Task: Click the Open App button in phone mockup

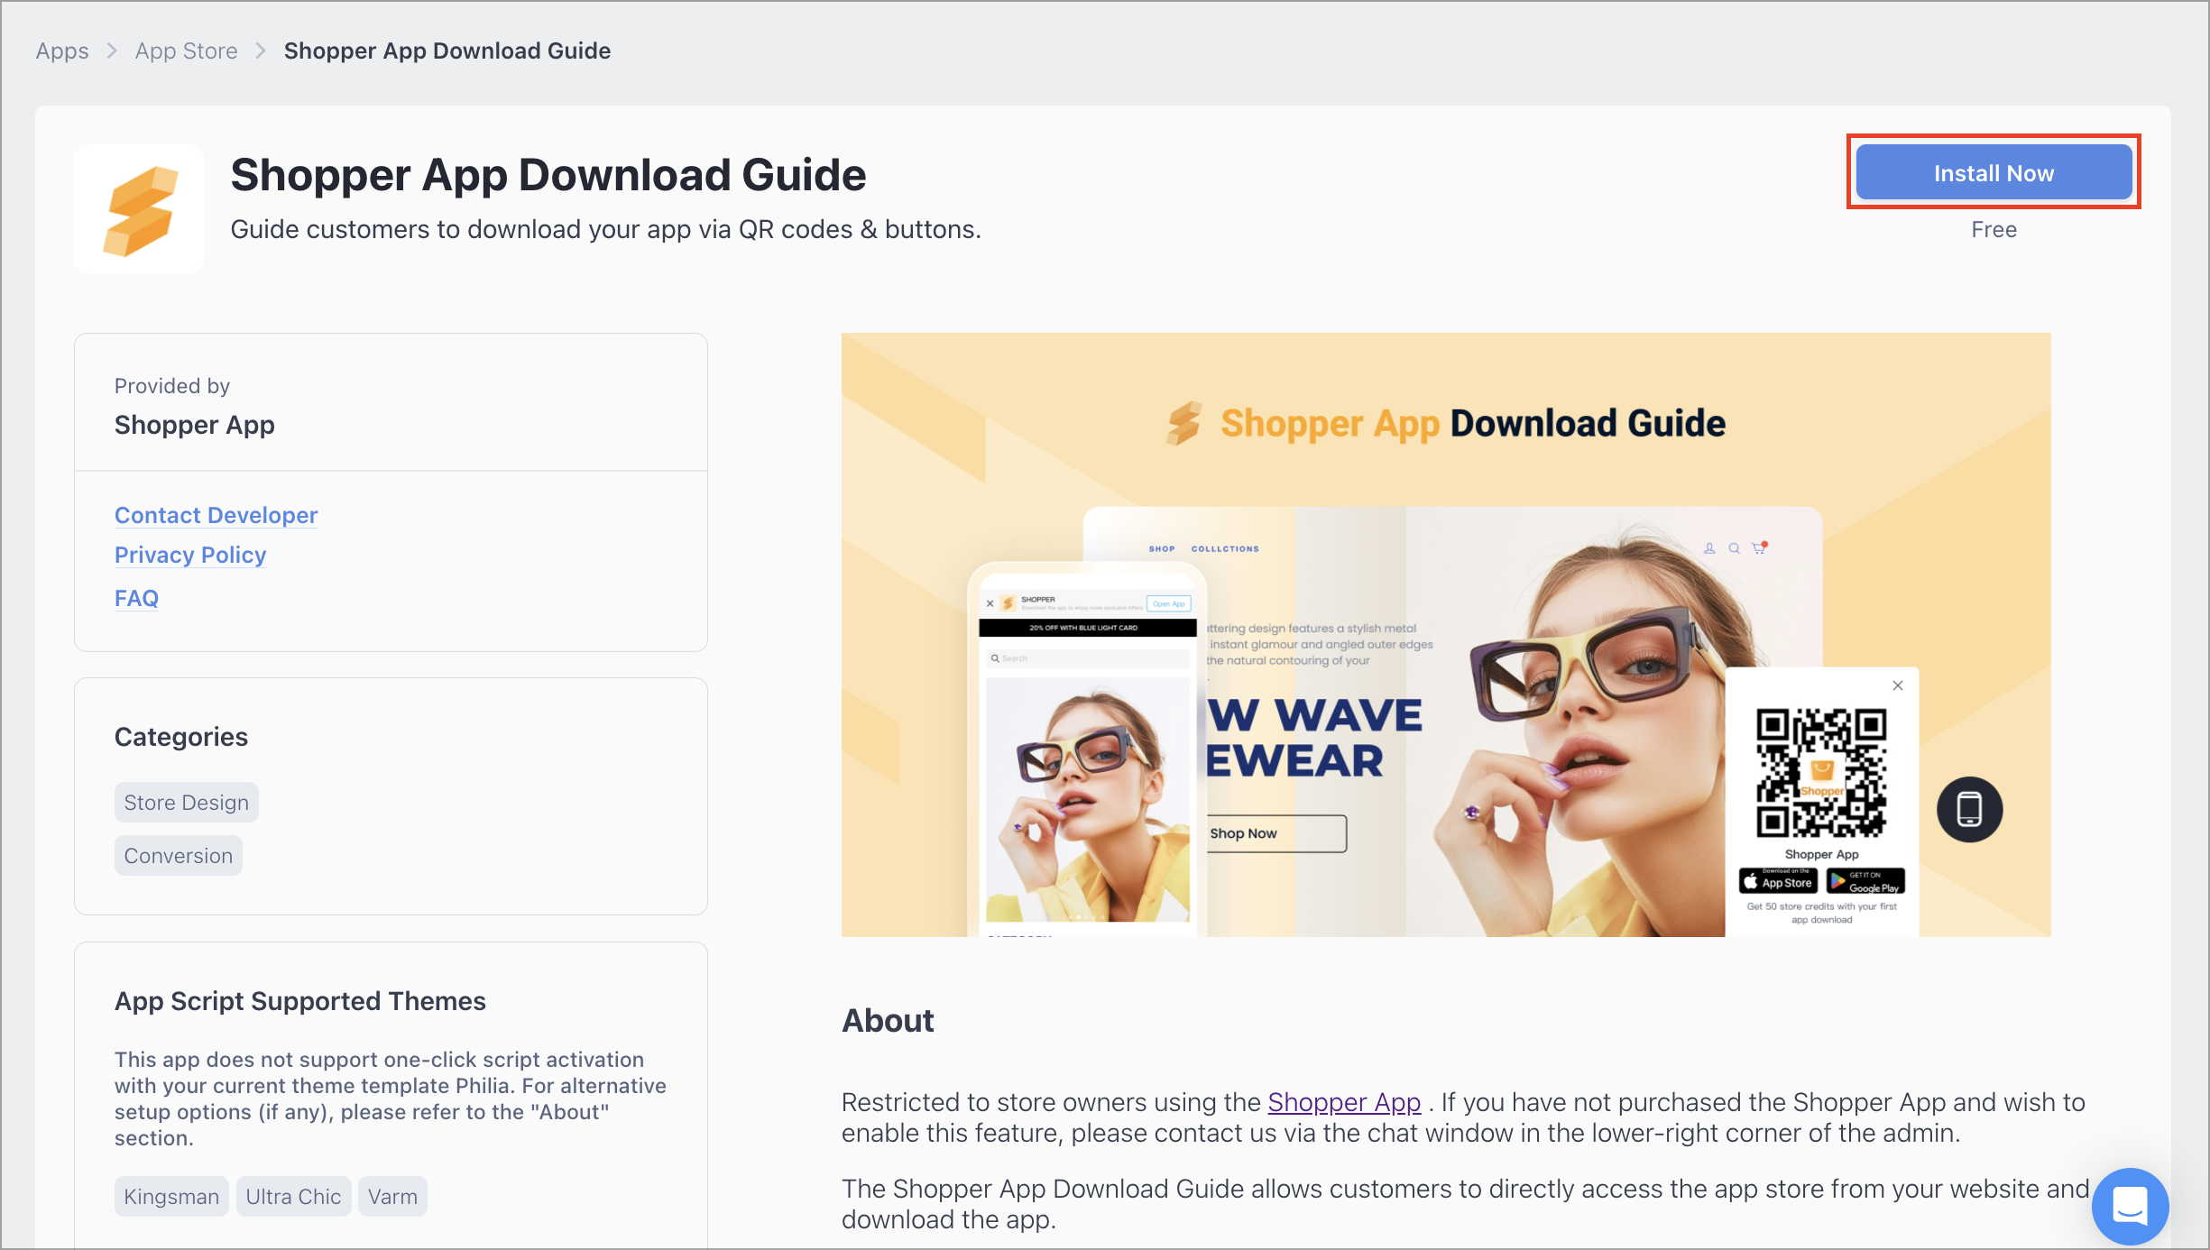Action: [1169, 603]
